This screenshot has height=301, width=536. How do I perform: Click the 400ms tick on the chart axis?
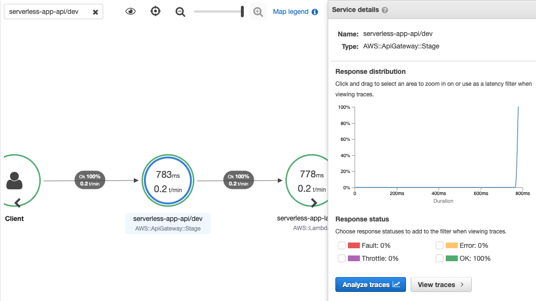439,194
